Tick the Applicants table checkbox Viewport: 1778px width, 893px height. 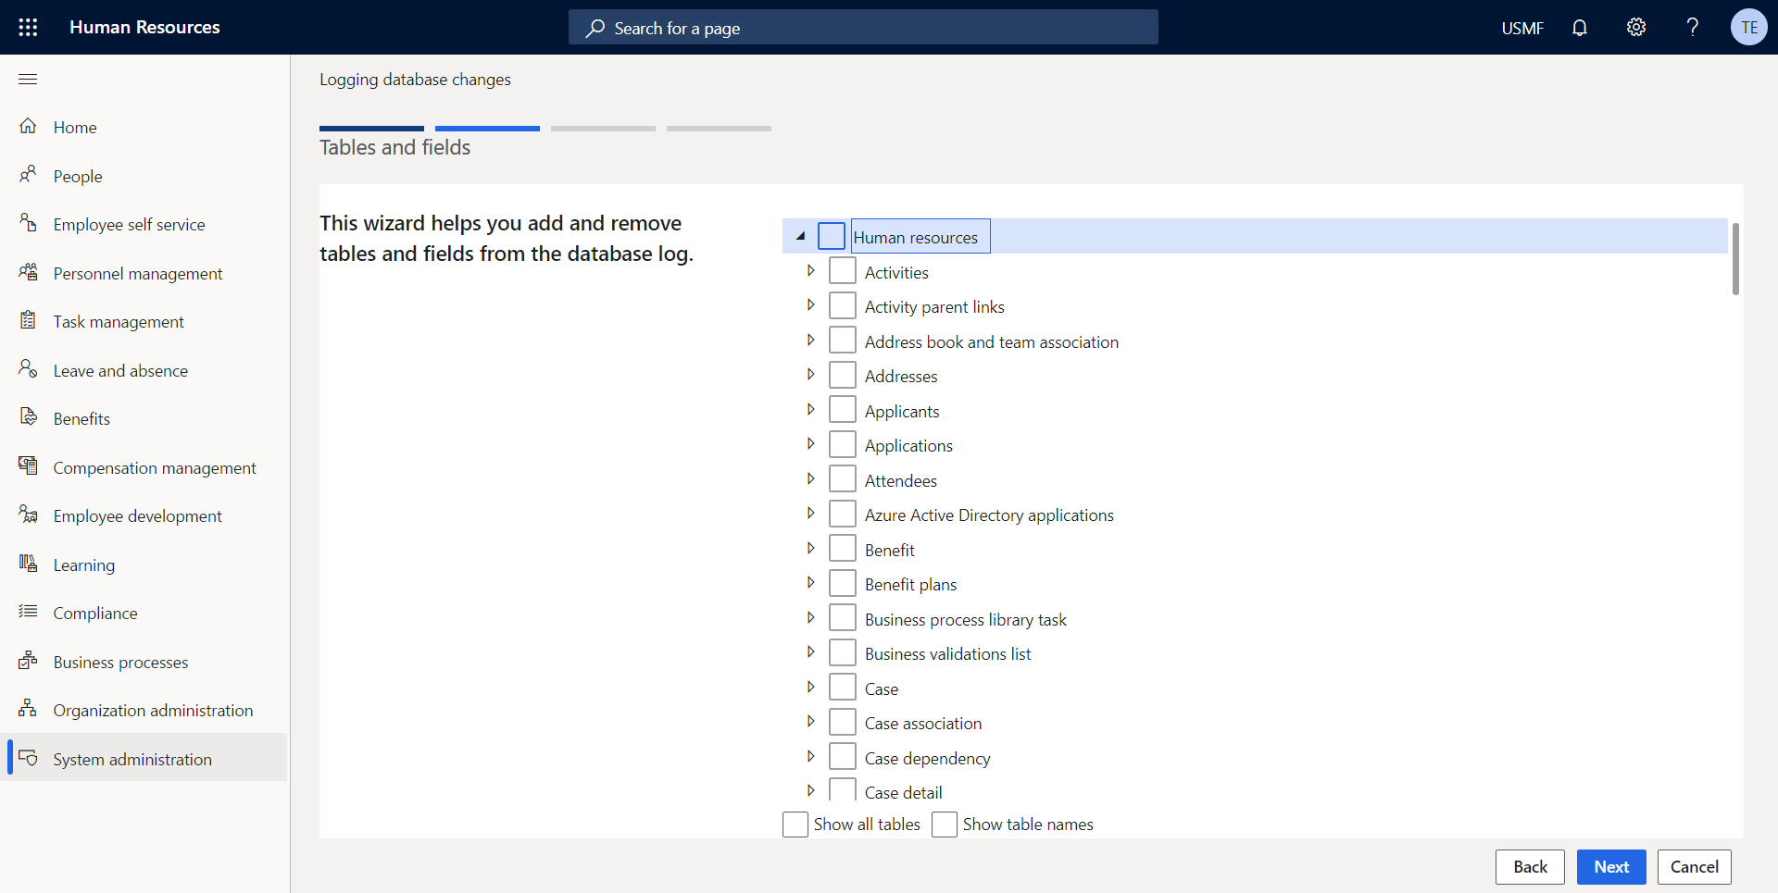[842, 409]
